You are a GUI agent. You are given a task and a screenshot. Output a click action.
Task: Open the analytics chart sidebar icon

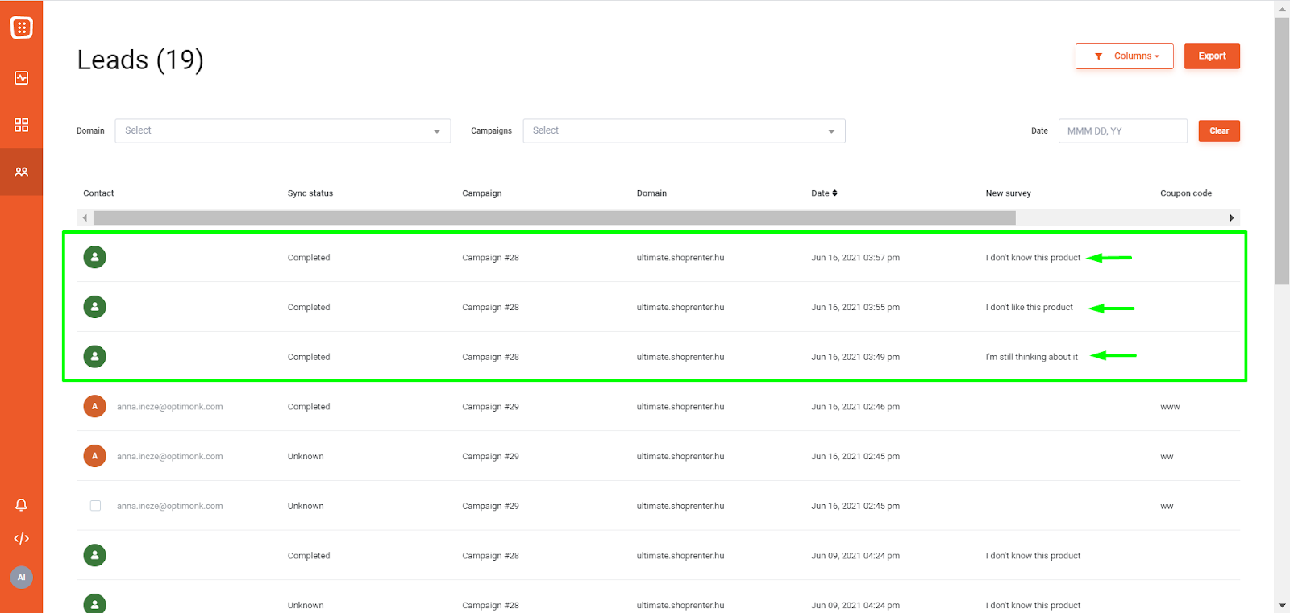(22, 78)
